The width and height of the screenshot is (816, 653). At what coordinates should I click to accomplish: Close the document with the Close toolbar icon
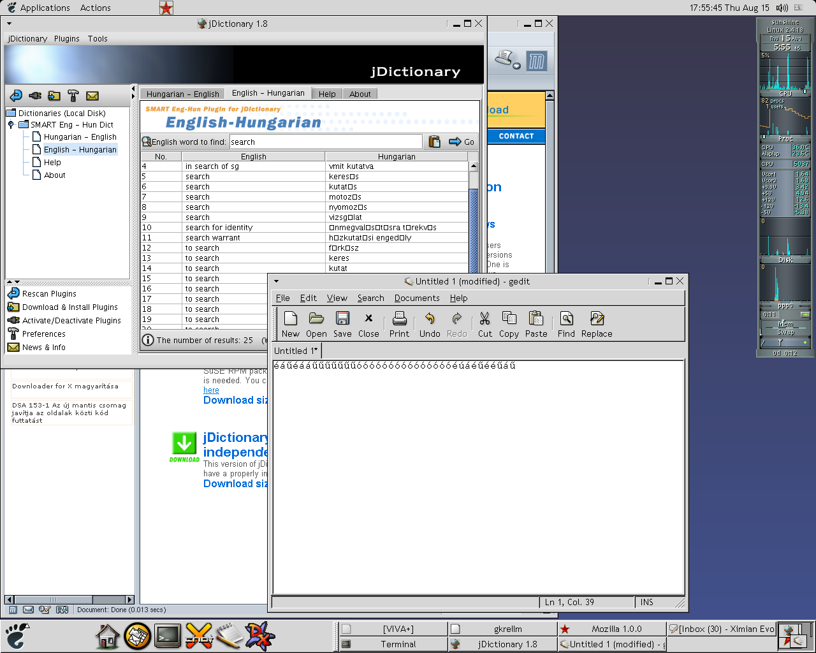368,318
